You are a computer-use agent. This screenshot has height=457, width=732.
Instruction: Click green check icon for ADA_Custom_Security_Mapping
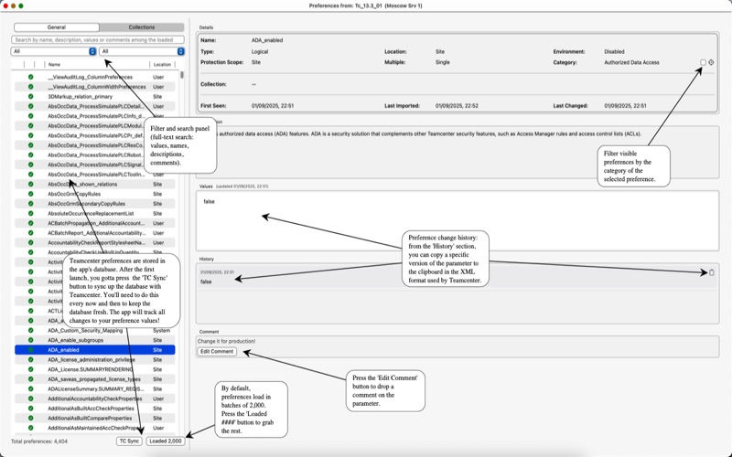click(x=31, y=330)
